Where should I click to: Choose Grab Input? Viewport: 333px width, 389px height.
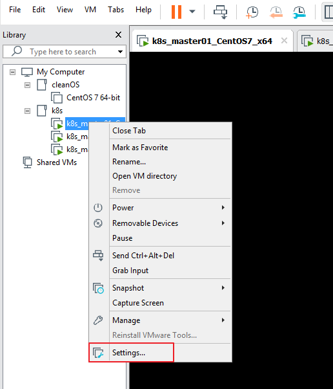coord(161,271)
